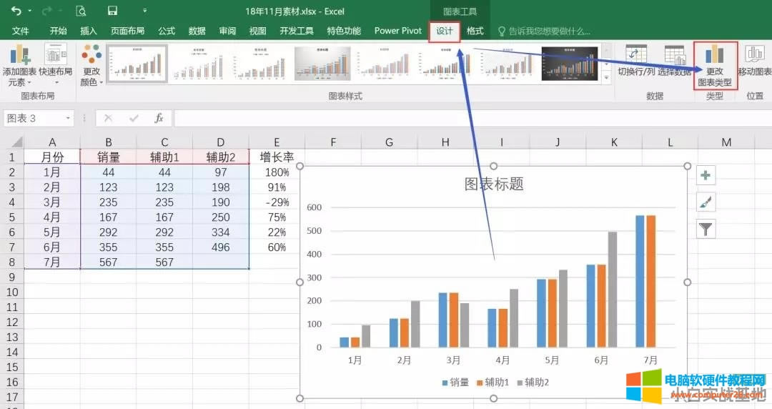Click the Undo arrow in quick access toolbar

pyautogui.click(x=16, y=11)
